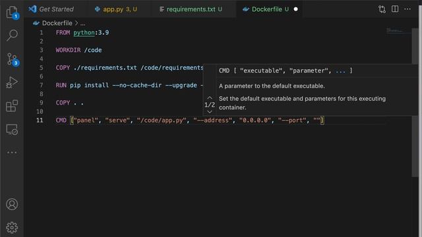This screenshot has height=237, width=422.
Task: Open Manage settings gear
Action: (x=12, y=228)
